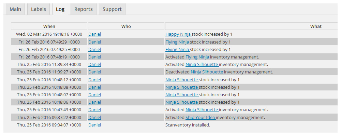Switch to the Main tab
341x136 pixels.
pyautogui.click(x=15, y=9)
